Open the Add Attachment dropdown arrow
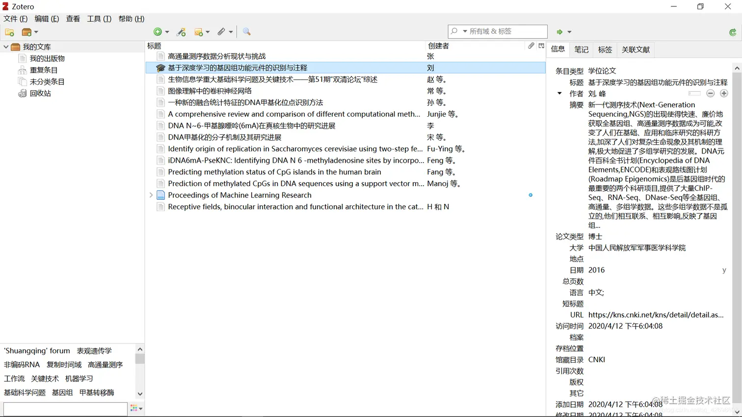The height and width of the screenshot is (417, 742). (231, 32)
